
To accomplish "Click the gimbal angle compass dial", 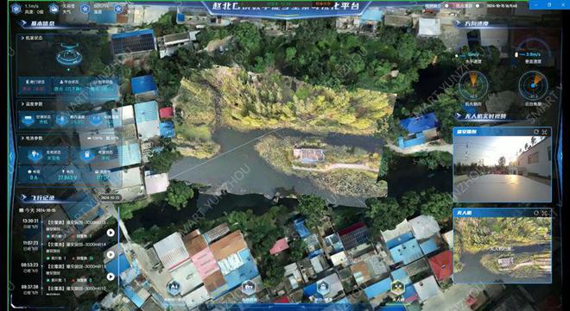I will pyautogui.click(x=533, y=86).
